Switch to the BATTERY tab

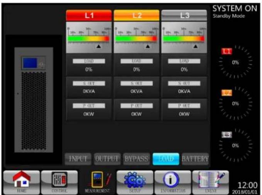[x=195, y=159]
